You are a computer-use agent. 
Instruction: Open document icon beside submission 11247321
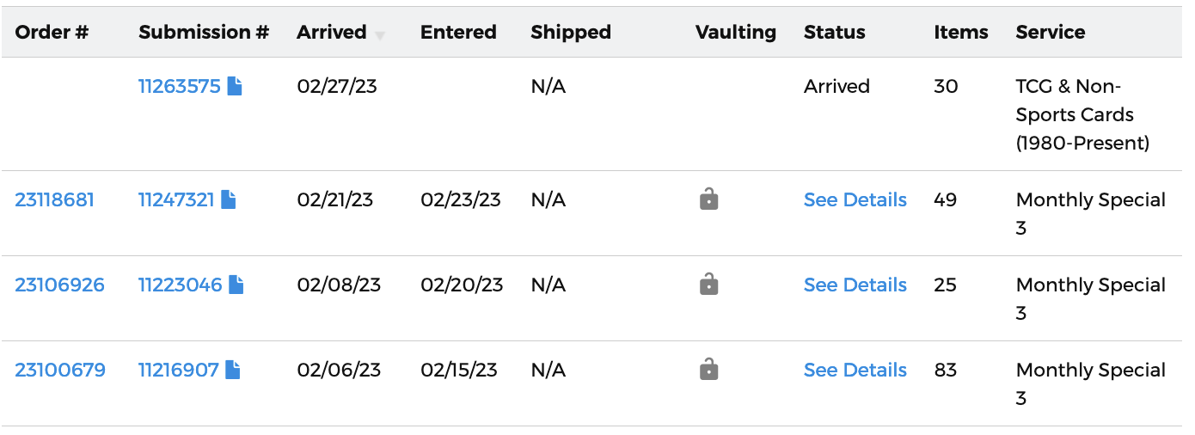(228, 199)
